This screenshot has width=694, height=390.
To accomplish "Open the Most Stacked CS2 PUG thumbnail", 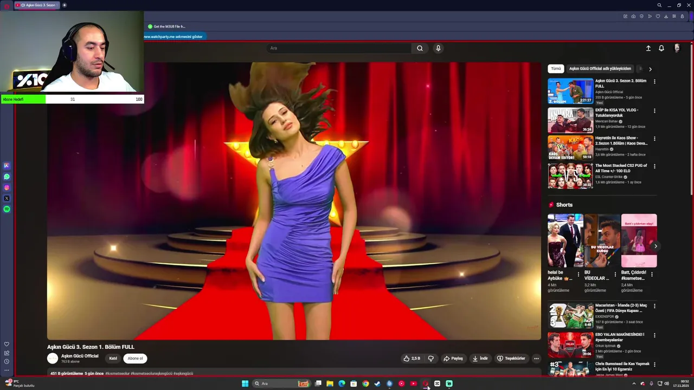I will click(x=570, y=176).
